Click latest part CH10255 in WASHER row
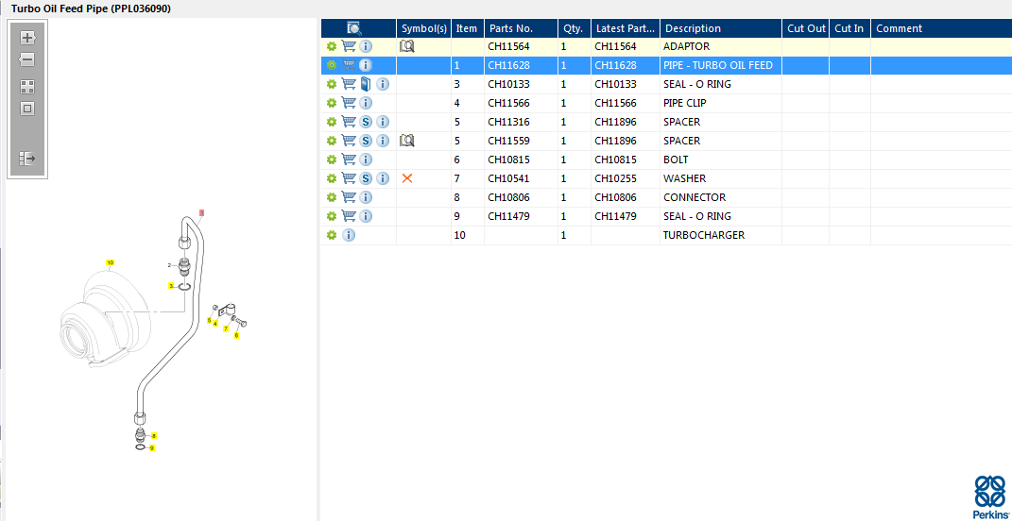The height and width of the screenshot is (521, 1012). (x=615, y=178)
